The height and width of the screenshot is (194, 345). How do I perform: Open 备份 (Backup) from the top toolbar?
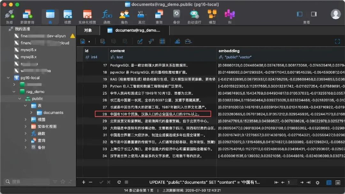coord(176,17)
